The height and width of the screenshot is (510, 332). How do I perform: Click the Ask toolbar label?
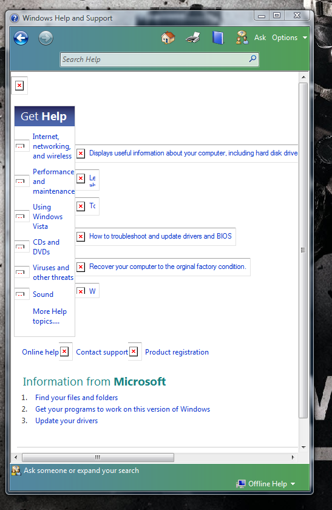pyautogui.click(x=260, y=38)
